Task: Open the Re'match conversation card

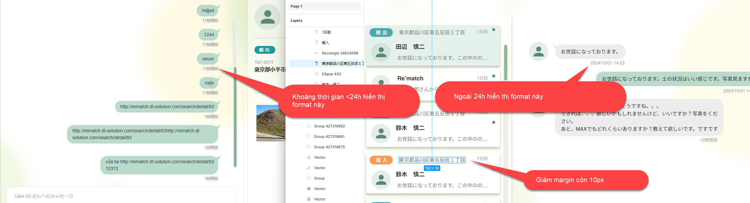Action: tap(433, 79)
